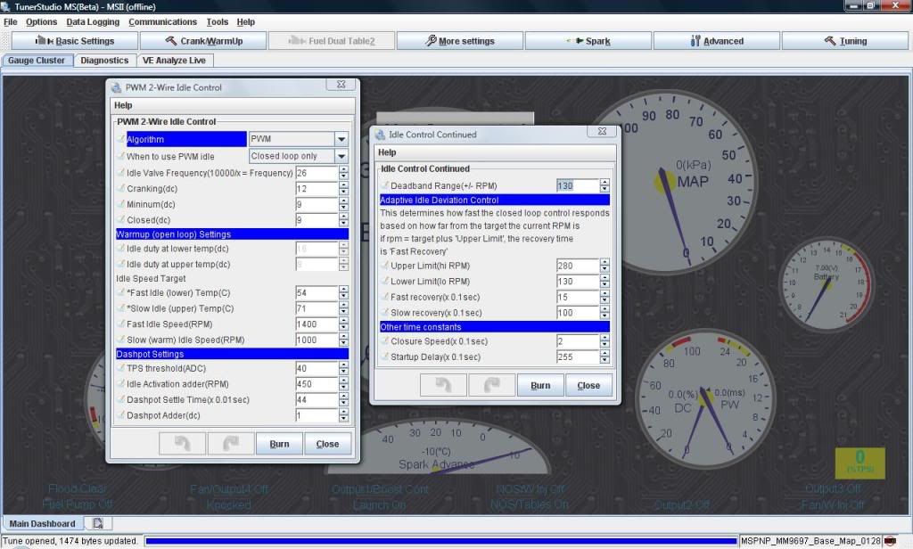Switch to the VE Analyze Live tab
Viewport: 913px width, 549px height.
tap(174, 60)
